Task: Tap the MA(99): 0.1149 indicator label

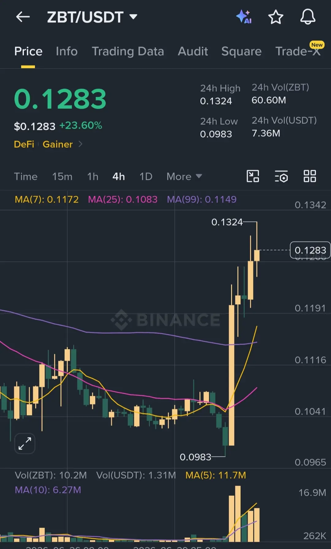Action: pos(202,199)
